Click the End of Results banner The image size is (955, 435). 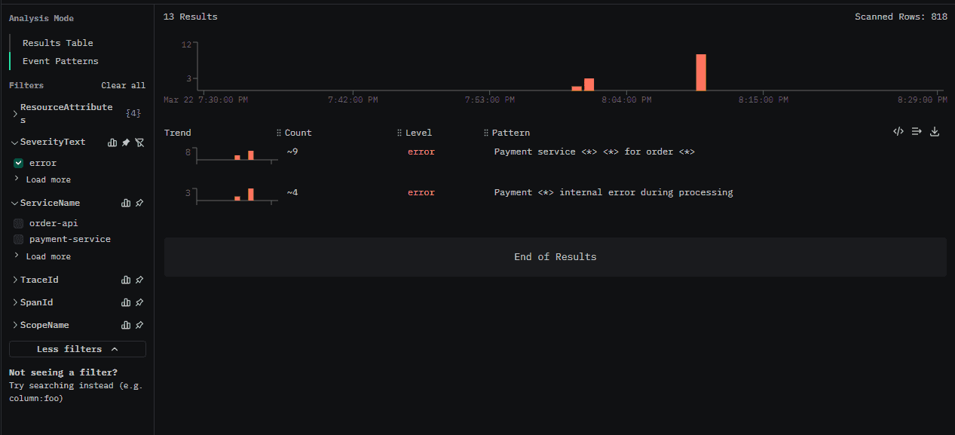(556, 257)
